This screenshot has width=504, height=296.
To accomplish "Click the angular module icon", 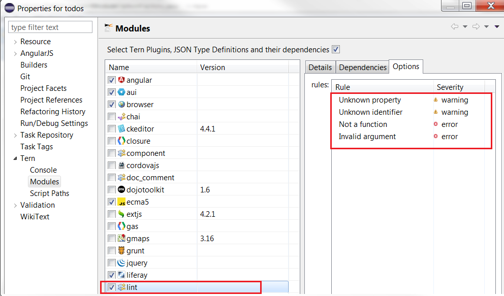I will click(121, 80).
